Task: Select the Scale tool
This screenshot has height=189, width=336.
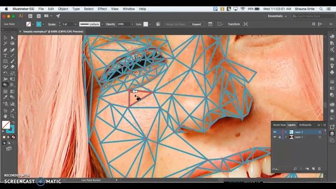Action: click(13, 73)
